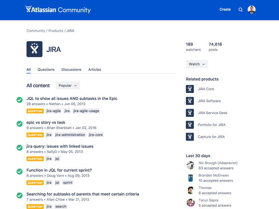Click the large JIRA product logo
The height and width of the screenshot is (209, 279).
pos(34,49)
